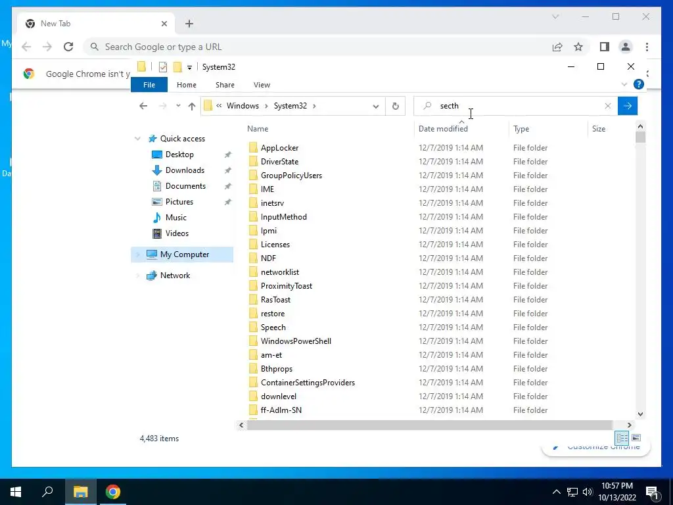The height and width of the screenshot is (505, 673).
Task: Clear the Explorer search text
Action: pyautogui.click(x=607, y=106)
